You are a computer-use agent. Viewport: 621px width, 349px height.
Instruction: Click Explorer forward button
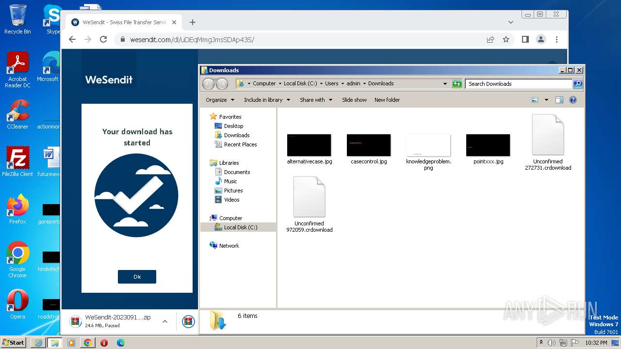(222, 84)
